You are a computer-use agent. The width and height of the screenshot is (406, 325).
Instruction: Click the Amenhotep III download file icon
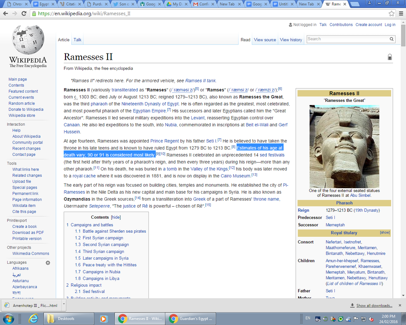(x=6, y=305)
